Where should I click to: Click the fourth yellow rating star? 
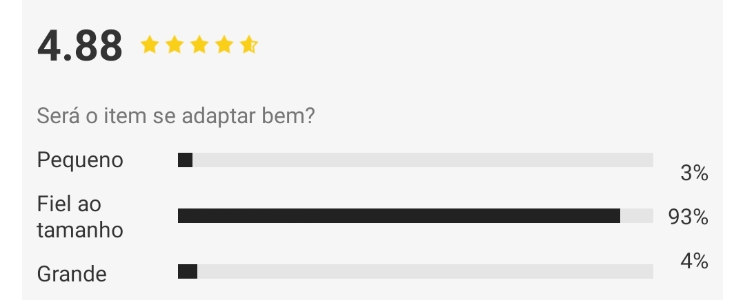tap(224, 45)
